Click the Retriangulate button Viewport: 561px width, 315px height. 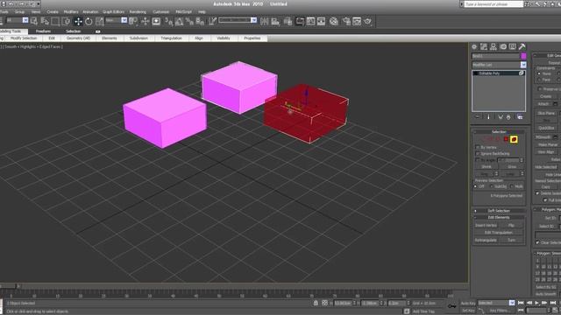point(486,240)
